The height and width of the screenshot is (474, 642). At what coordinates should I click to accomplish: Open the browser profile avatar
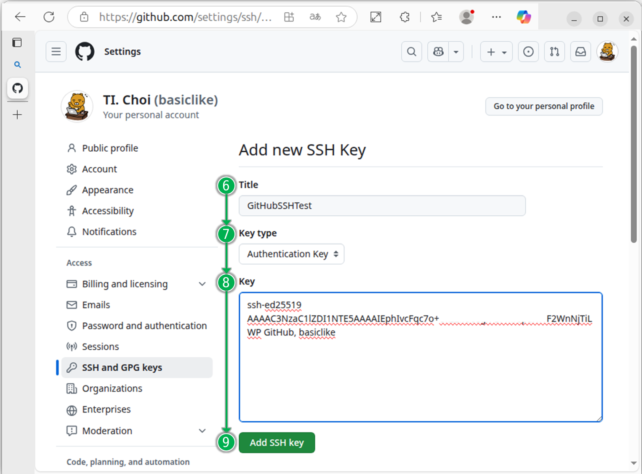pos(466,17)
